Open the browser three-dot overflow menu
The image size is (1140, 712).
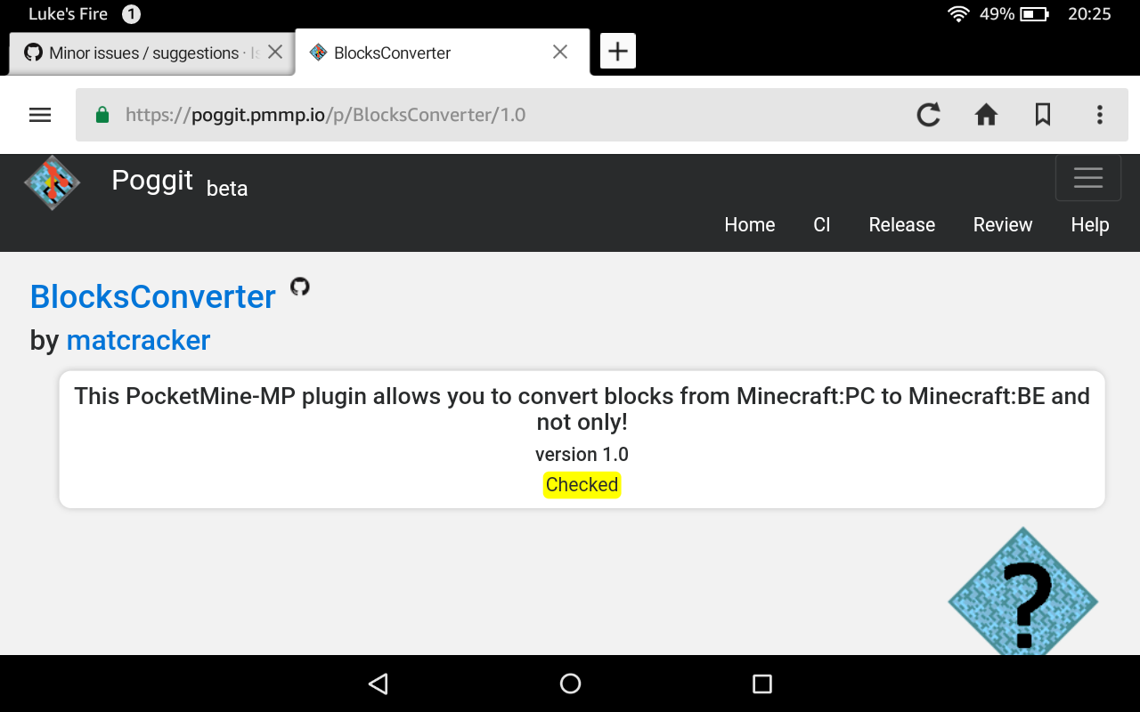[x=1100, y=115]
